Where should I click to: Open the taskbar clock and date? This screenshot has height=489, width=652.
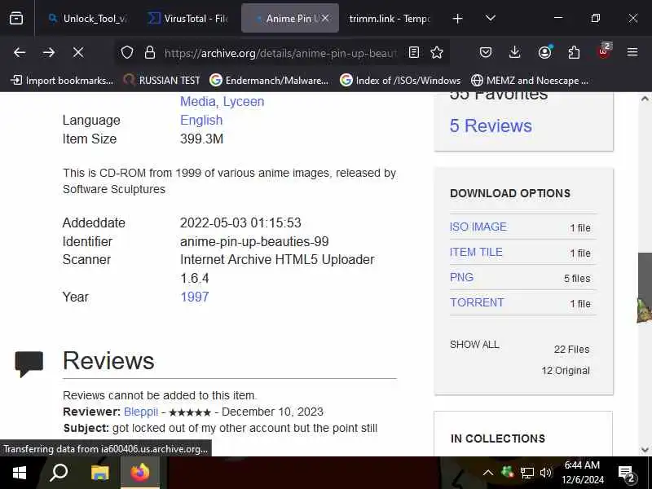tap(582, 473)
